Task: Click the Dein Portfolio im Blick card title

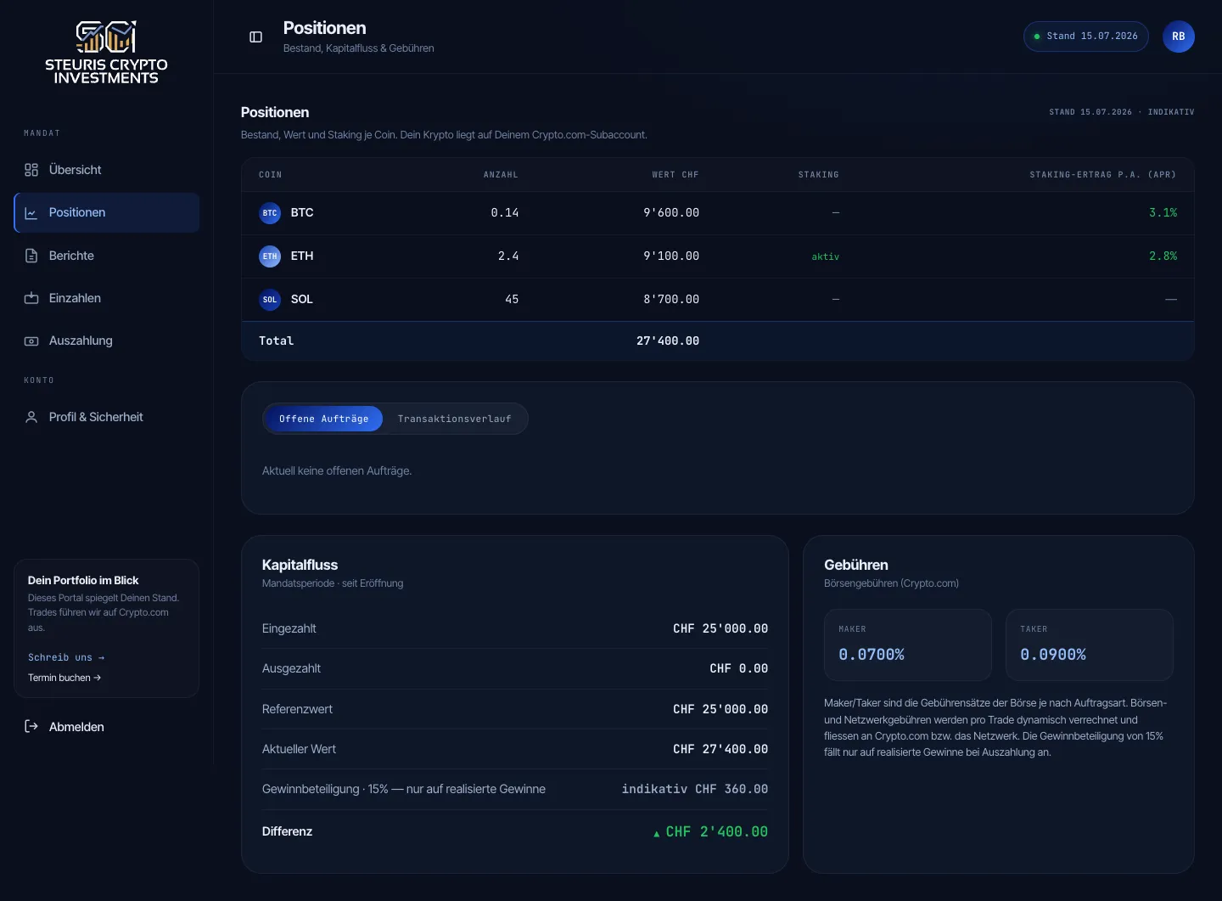Action: click(x=83, y=580)
